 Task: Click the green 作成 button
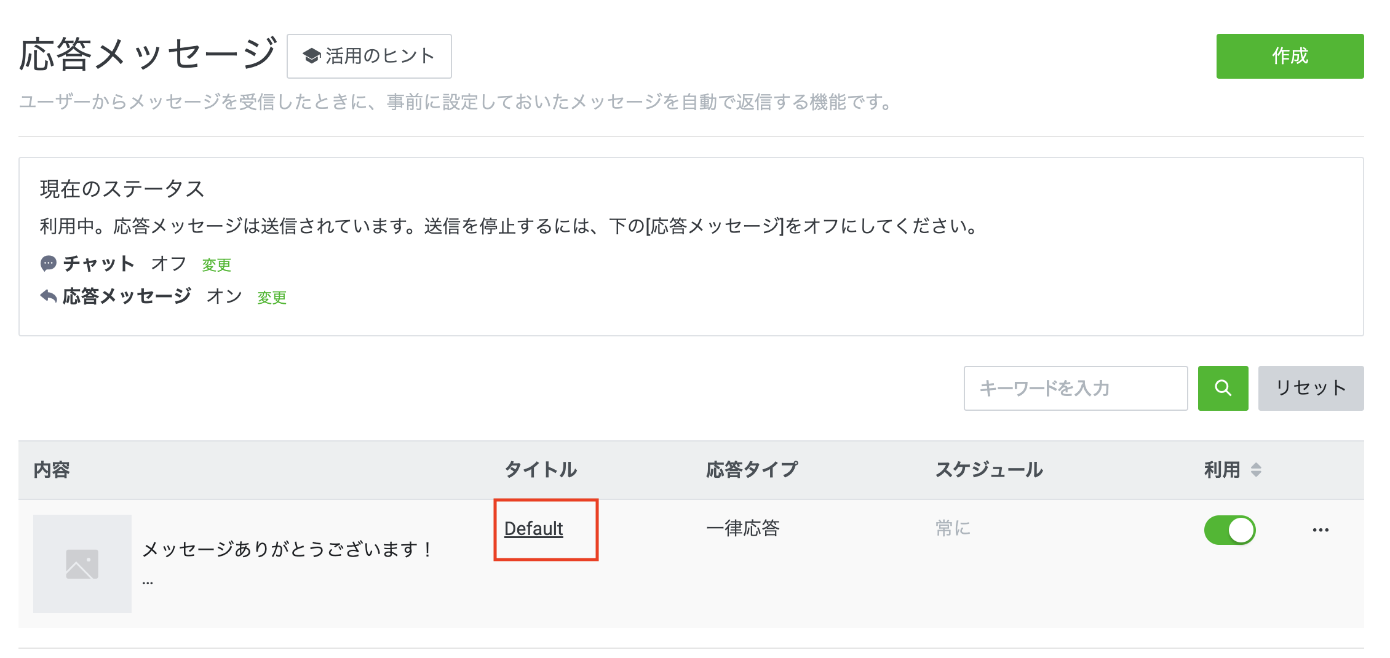tap(1289, 56)
